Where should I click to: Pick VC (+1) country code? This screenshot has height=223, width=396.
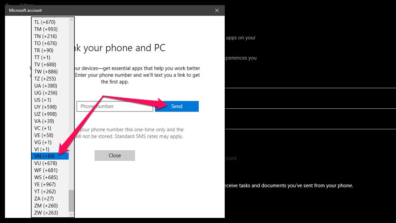coord(50,129)
